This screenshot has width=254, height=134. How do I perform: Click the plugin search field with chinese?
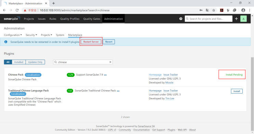[x=83, y=62]
